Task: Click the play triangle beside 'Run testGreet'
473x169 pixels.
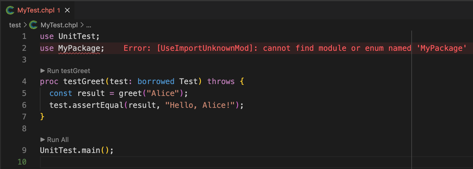Action: point(43,71)
